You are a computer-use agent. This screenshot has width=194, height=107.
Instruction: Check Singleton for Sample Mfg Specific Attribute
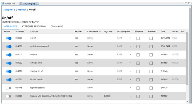coord(138,96)
